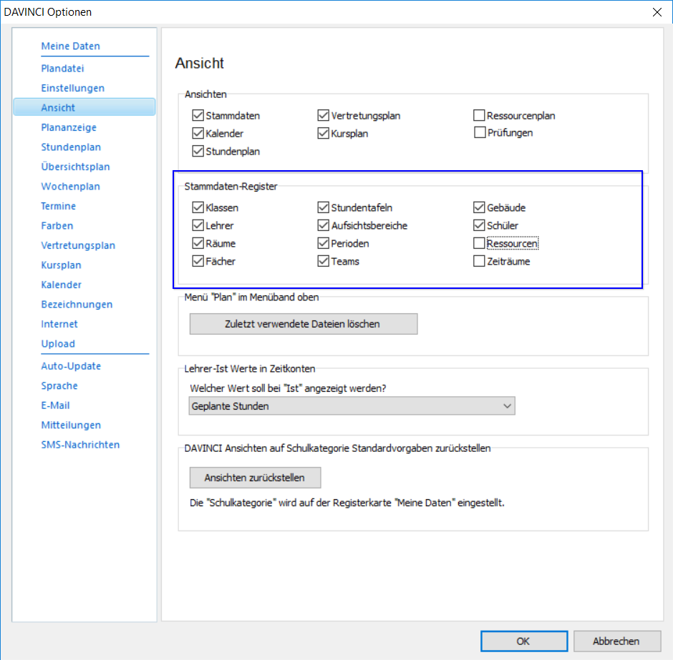Viewport: 673px width, 660px height.
Task: Open Kalender sidebar options
Action: pyautogui.click(x=61, y=285)
